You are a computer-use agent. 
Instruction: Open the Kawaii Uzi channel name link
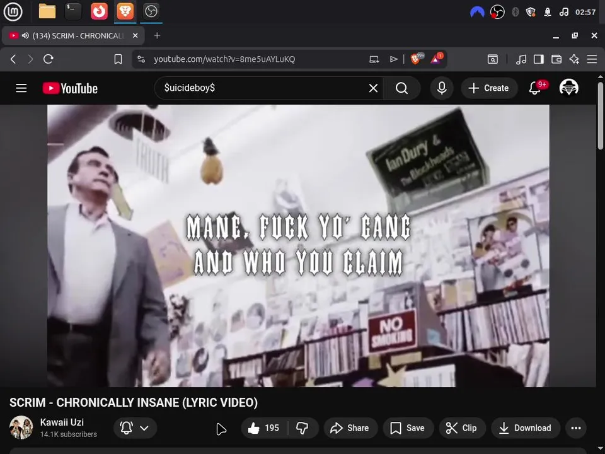(62, 422)
